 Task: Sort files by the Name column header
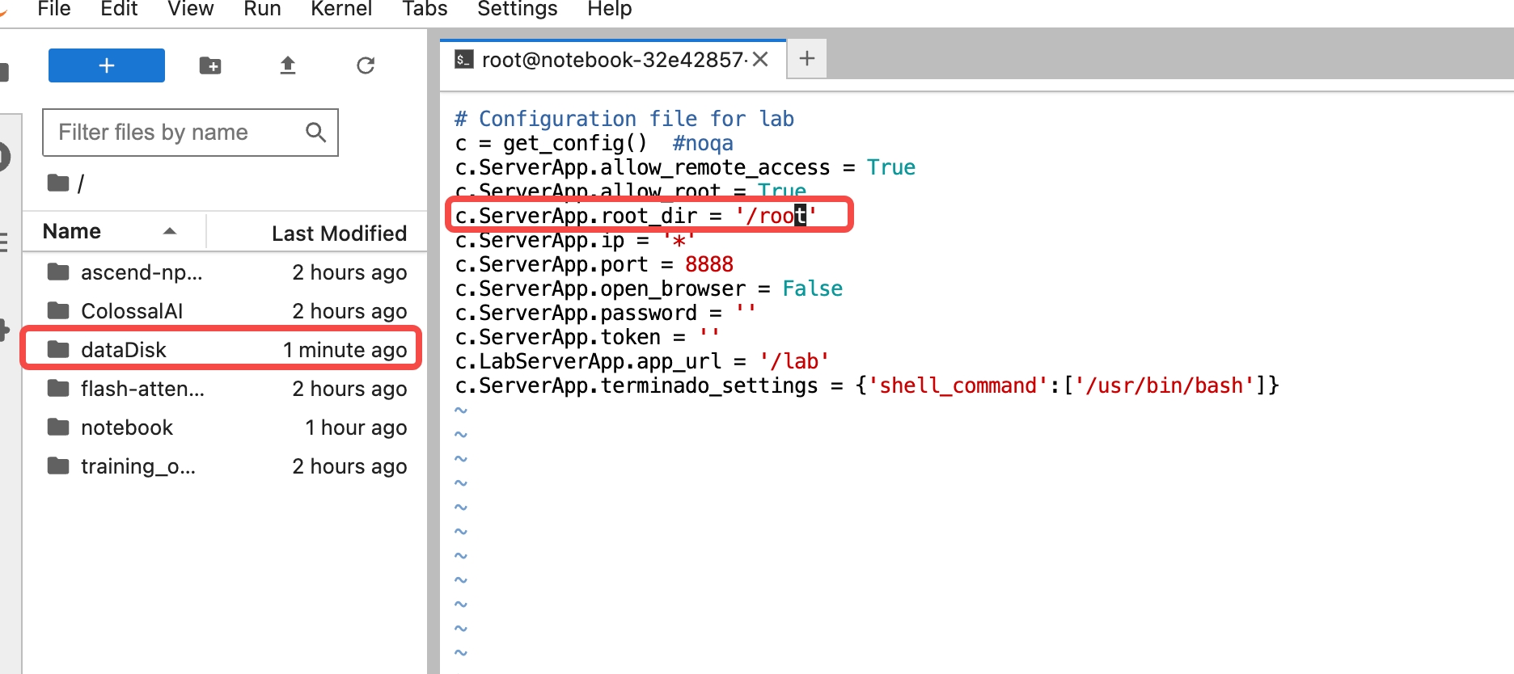[113, 232]
